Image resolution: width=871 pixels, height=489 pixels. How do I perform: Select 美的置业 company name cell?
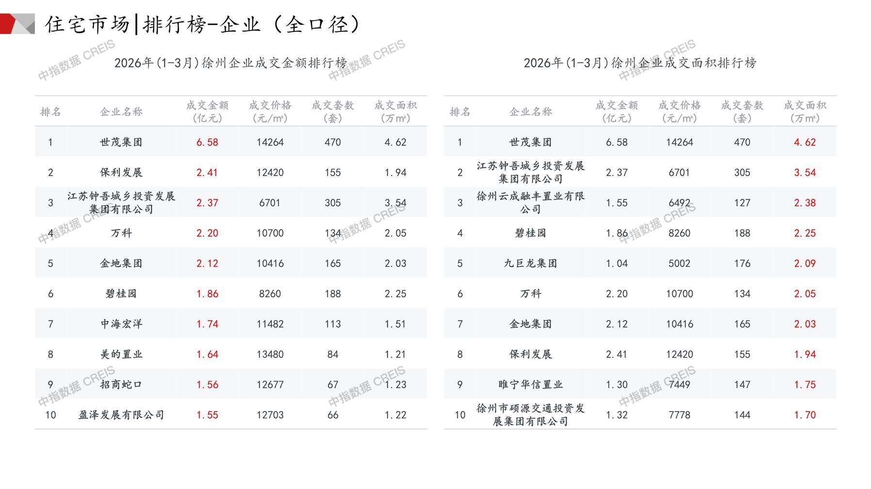coord(121,354)
